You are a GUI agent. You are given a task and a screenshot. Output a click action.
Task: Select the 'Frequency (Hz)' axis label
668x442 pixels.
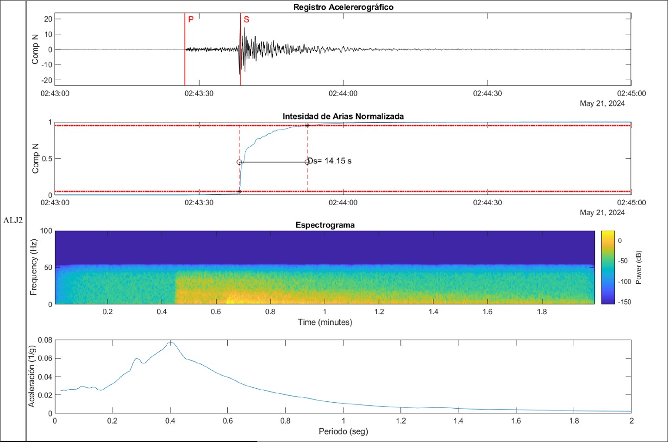click(33, 268)
